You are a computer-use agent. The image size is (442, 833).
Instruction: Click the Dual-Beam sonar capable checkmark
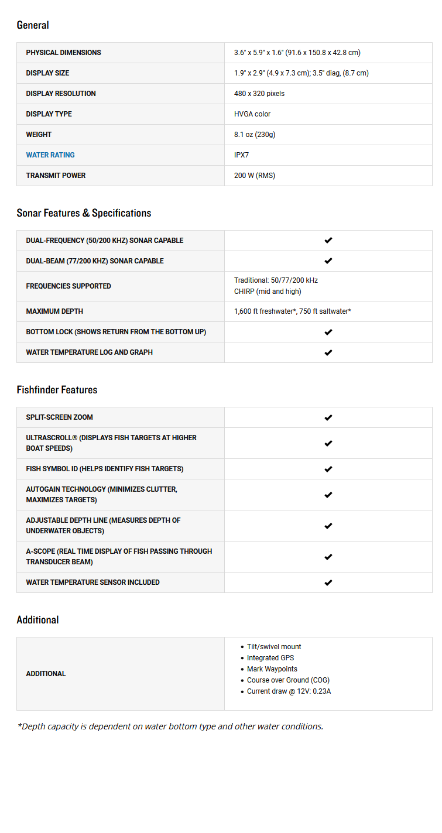pyautogui.click(x=328, y=261)
